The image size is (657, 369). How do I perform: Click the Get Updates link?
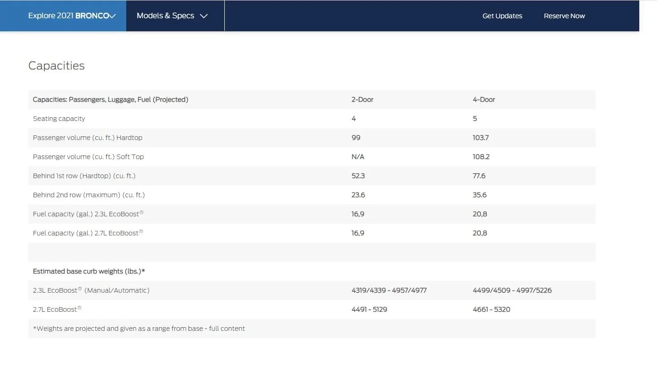click(x=502, y=16)
